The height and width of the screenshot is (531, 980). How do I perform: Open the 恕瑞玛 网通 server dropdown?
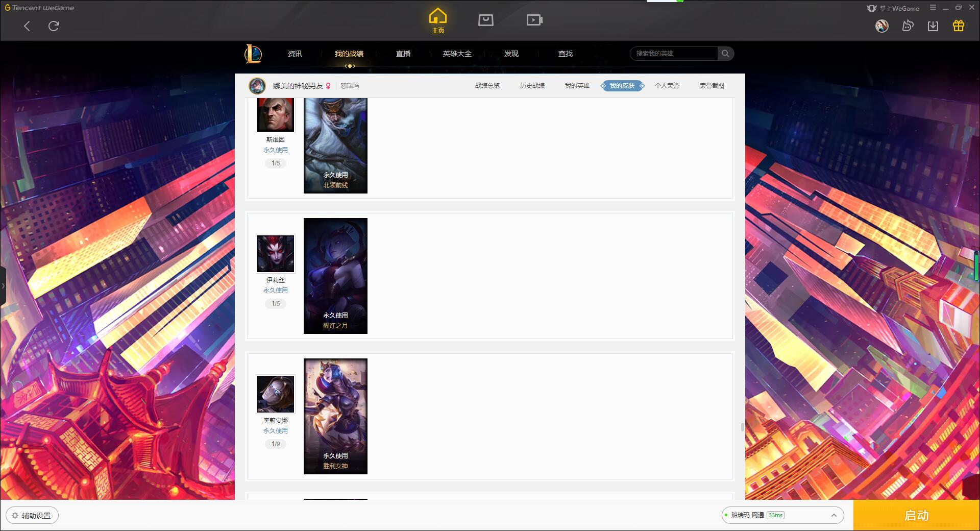pos(782,515)
